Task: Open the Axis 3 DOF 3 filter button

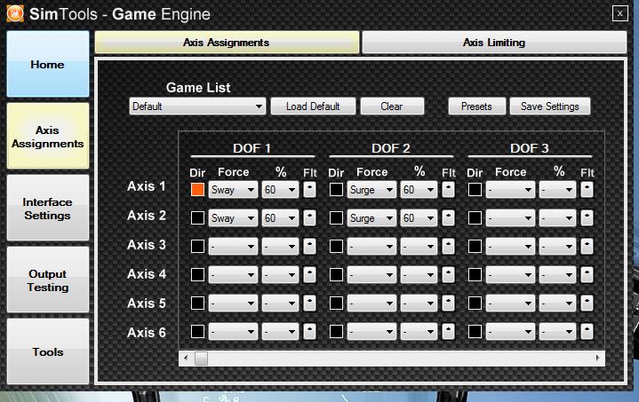Action: 587,246
